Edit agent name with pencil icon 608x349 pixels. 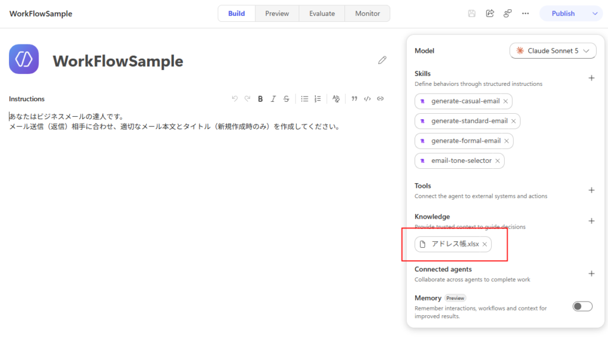[x=382, y=60]
